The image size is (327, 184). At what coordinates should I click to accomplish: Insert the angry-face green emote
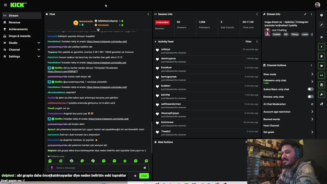61,161
